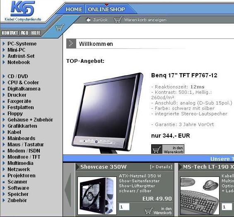Open the Netzwerk category

[19, 169]
